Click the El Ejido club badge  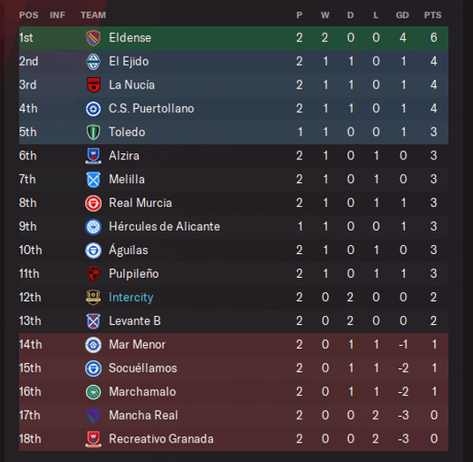click(93, 62)
